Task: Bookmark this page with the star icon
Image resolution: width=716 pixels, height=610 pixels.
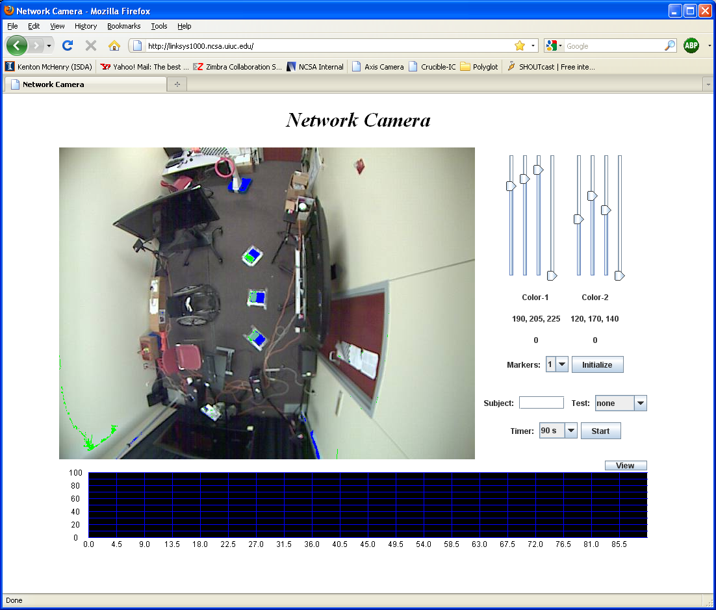Action: point(519,45)
